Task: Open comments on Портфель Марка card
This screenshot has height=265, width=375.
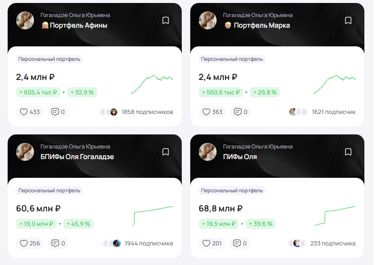Action: (x=241, y=112)
